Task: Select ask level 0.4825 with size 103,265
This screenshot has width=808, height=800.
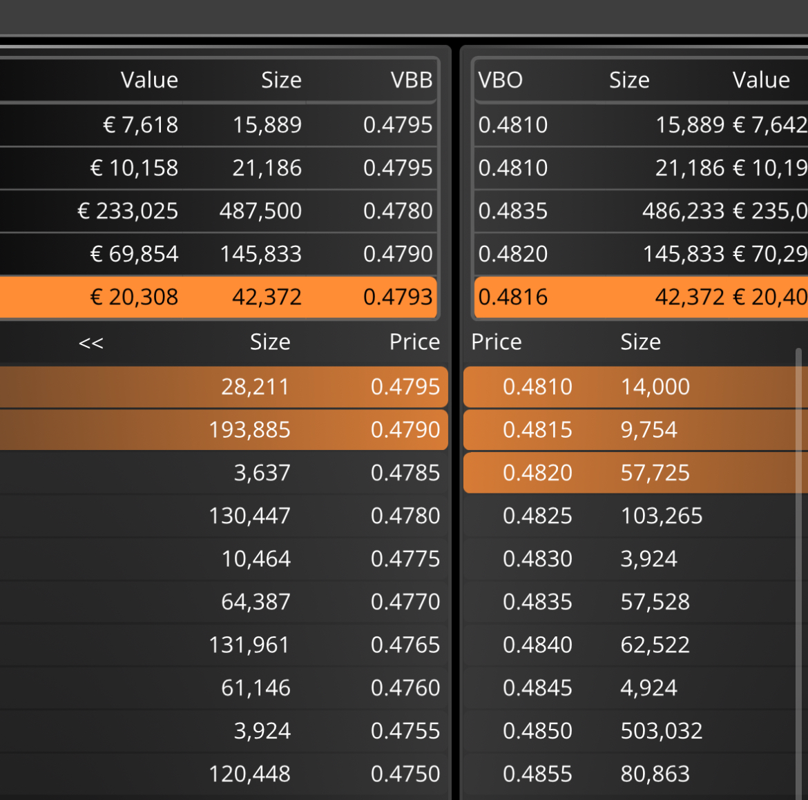Action: (635, 516)
